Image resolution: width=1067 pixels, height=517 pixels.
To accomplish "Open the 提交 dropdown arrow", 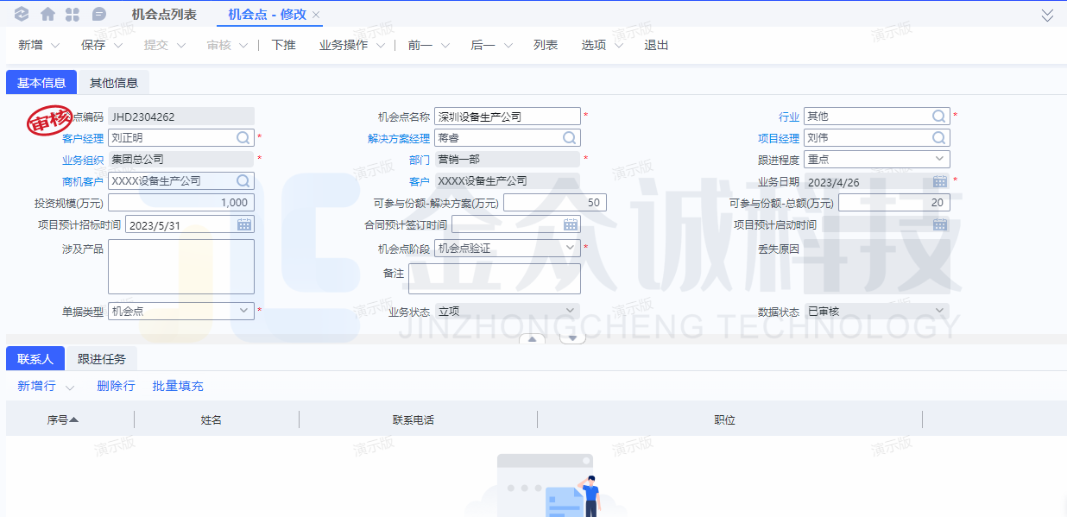I will [180, 45].
